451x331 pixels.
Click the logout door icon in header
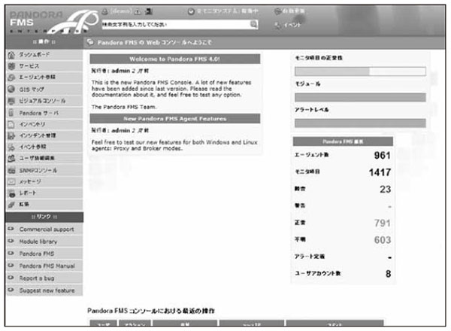pyautogui.click(x=149, y=11)
